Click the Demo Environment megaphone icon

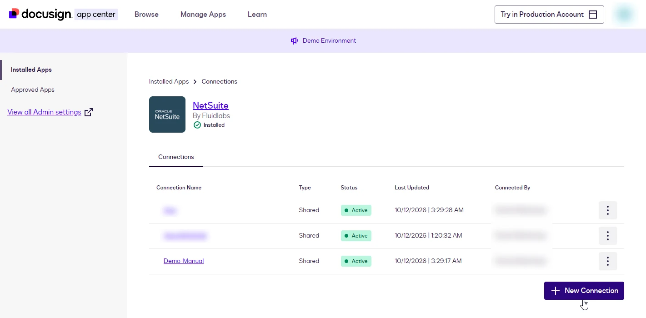[x=295, y=41]
